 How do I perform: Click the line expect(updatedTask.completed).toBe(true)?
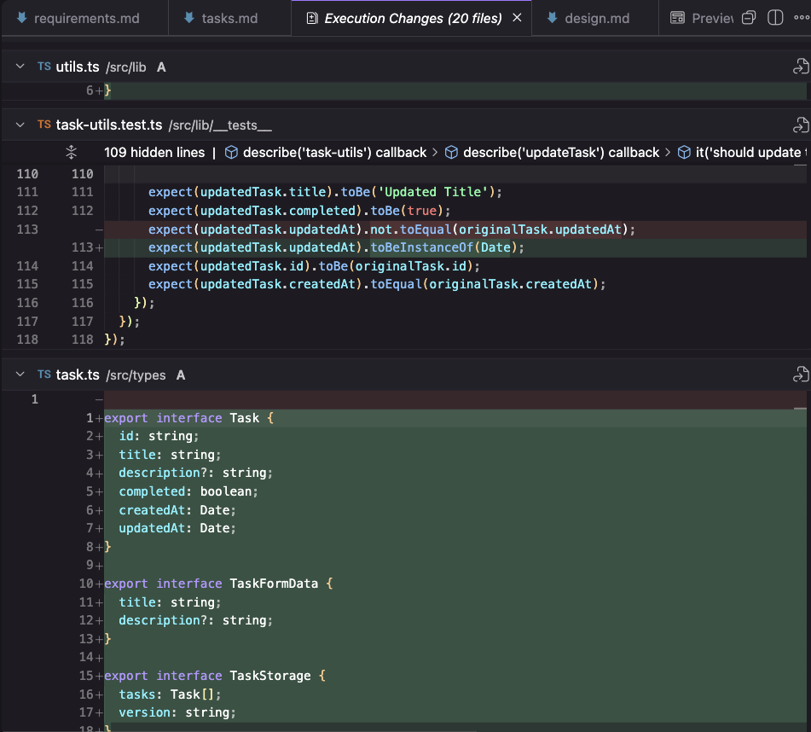pyautogui.click(x=455, y=211)
